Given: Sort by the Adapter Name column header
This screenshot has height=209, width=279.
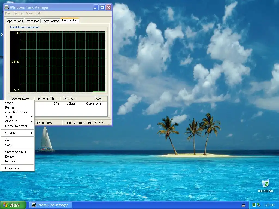Looking at the screenshot, I should tap(21, 98).
